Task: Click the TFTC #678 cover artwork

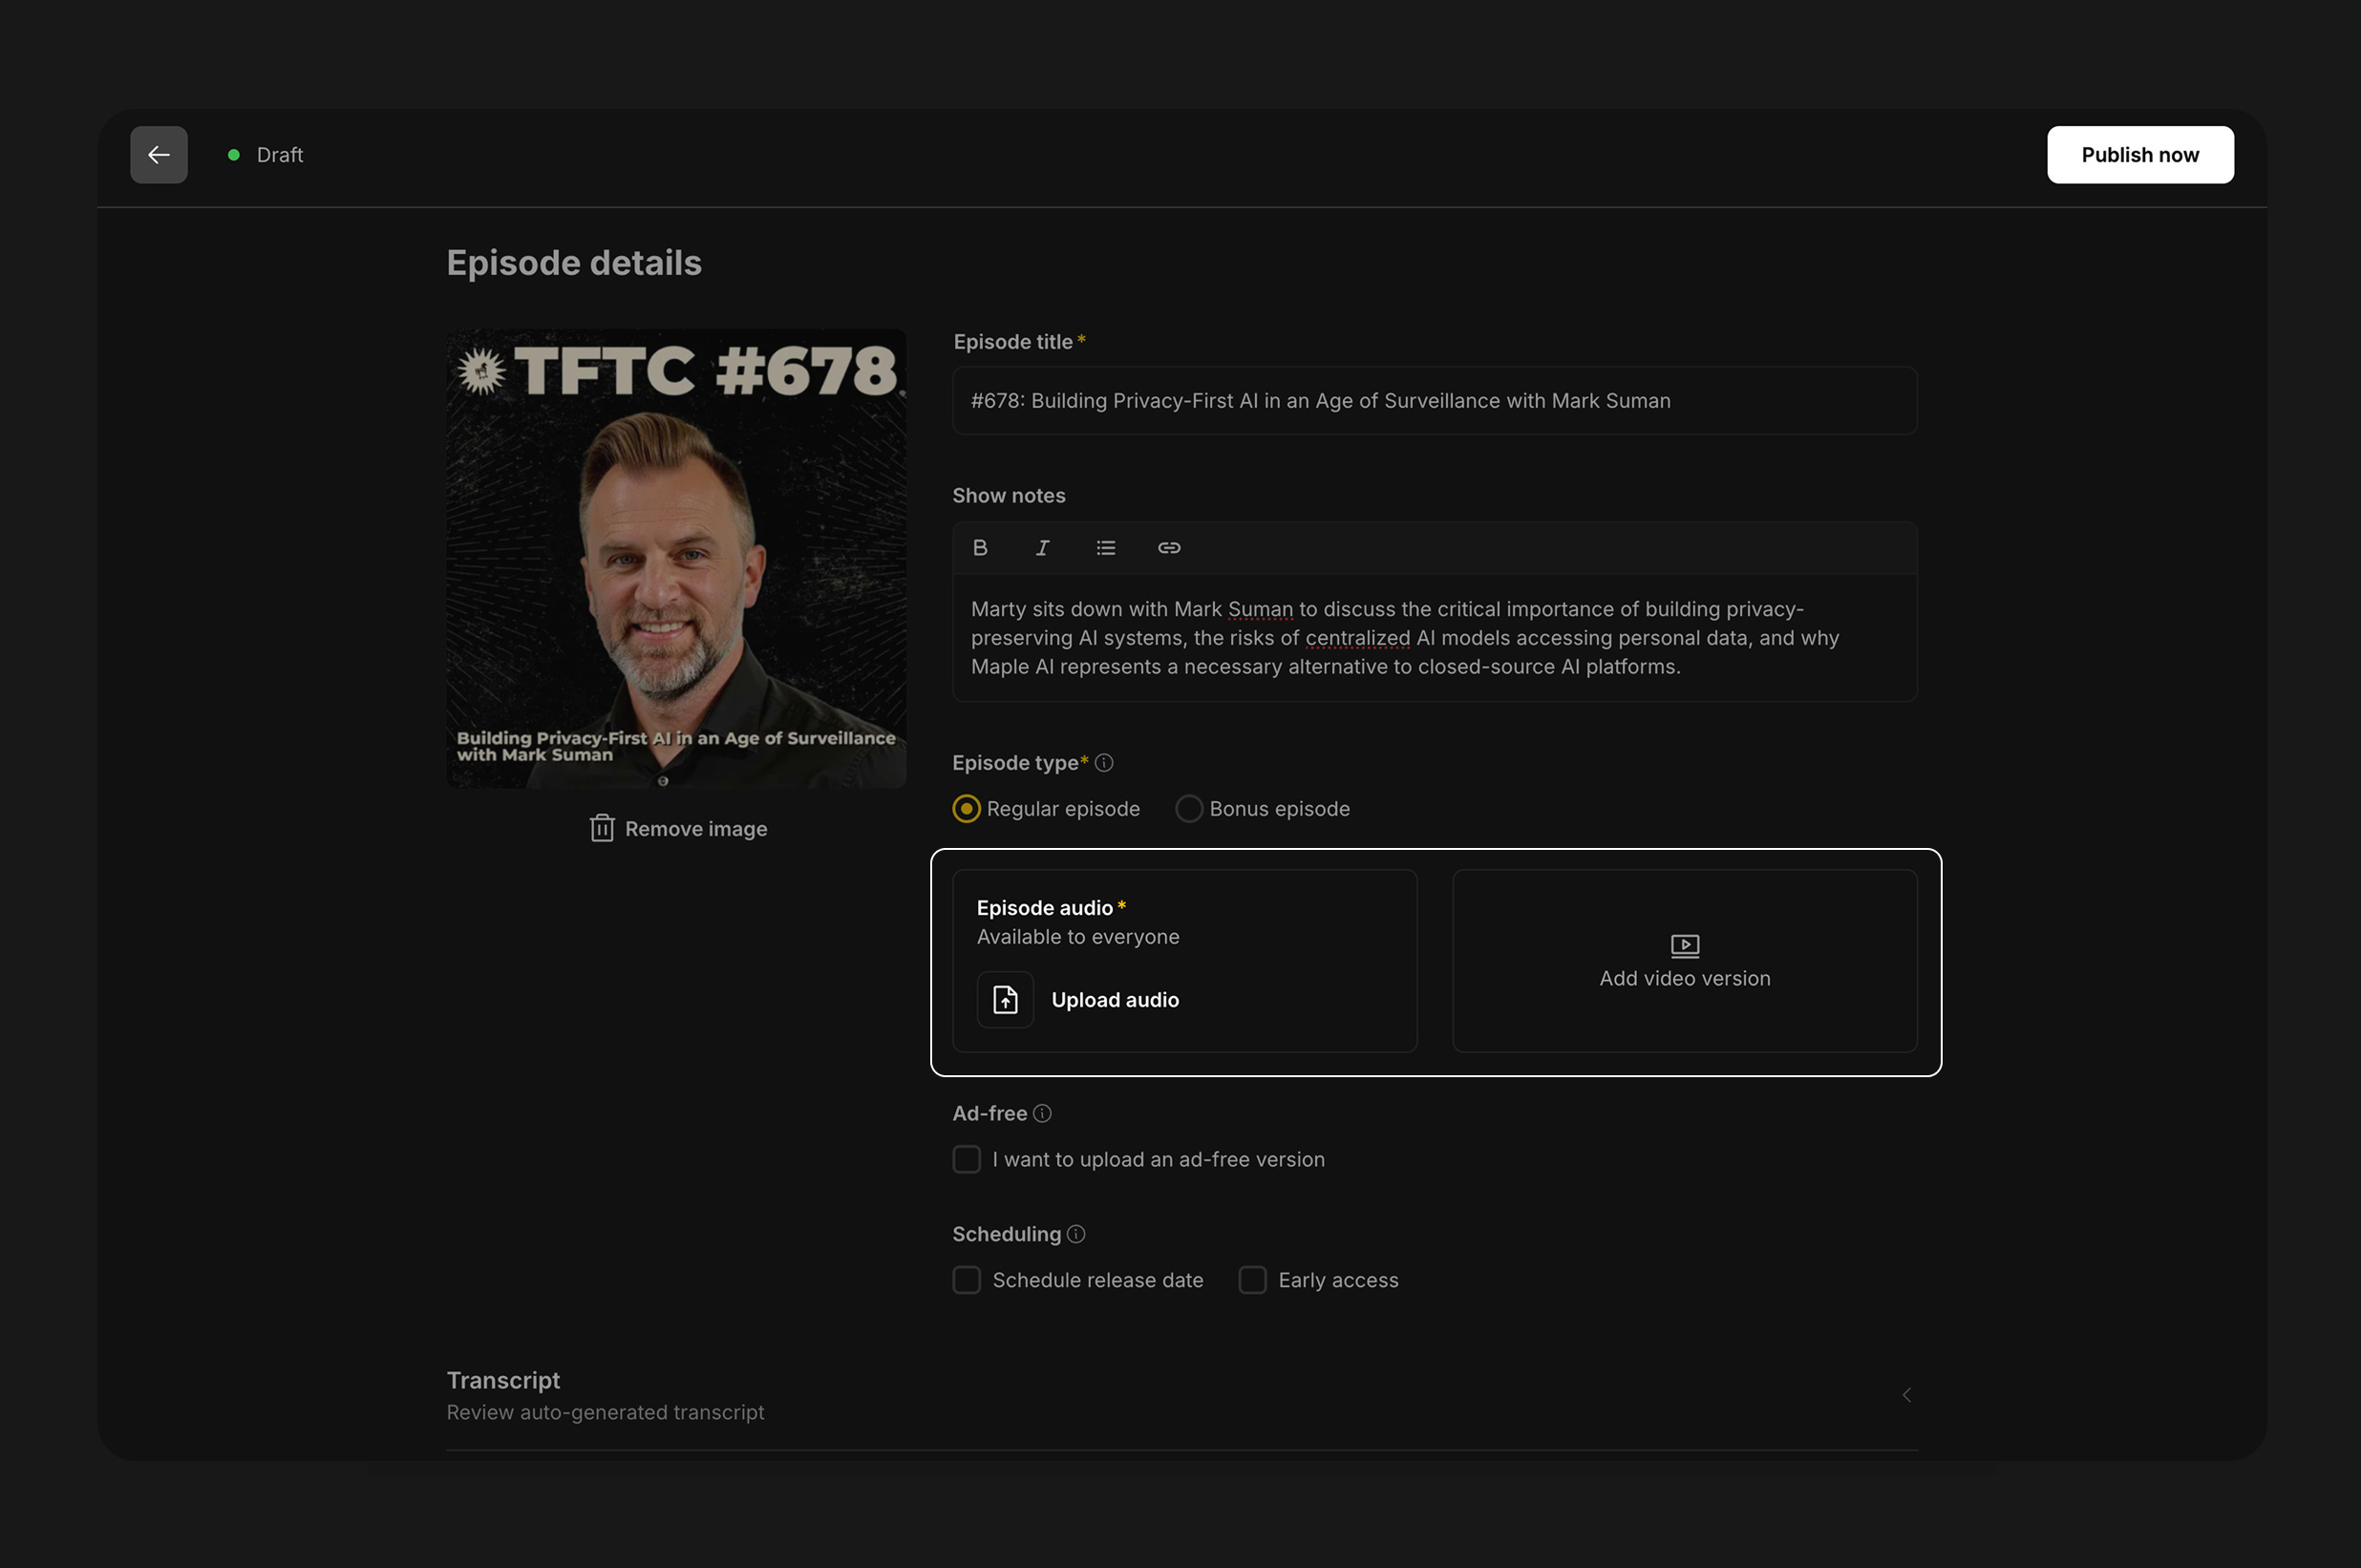Action: tap(676, 558)
